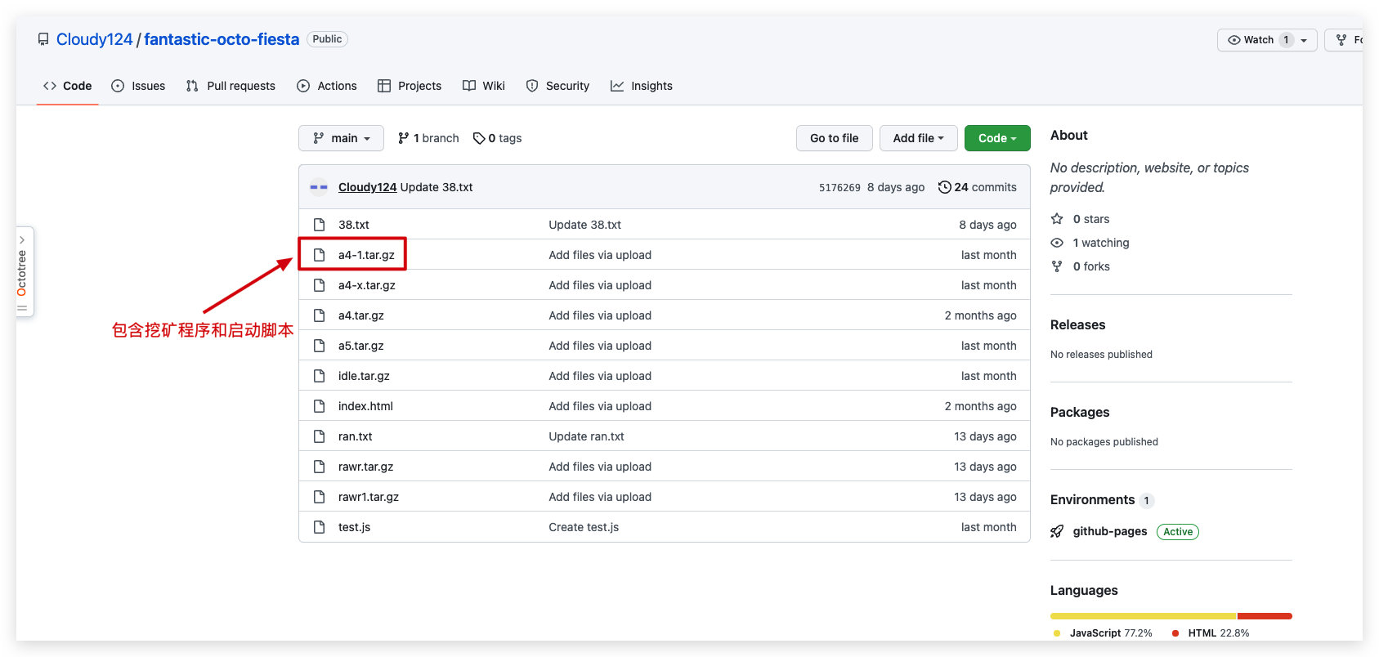Go to the Projects tab
The height and width of the screenshot is (657, 1379).
(410, 86)
